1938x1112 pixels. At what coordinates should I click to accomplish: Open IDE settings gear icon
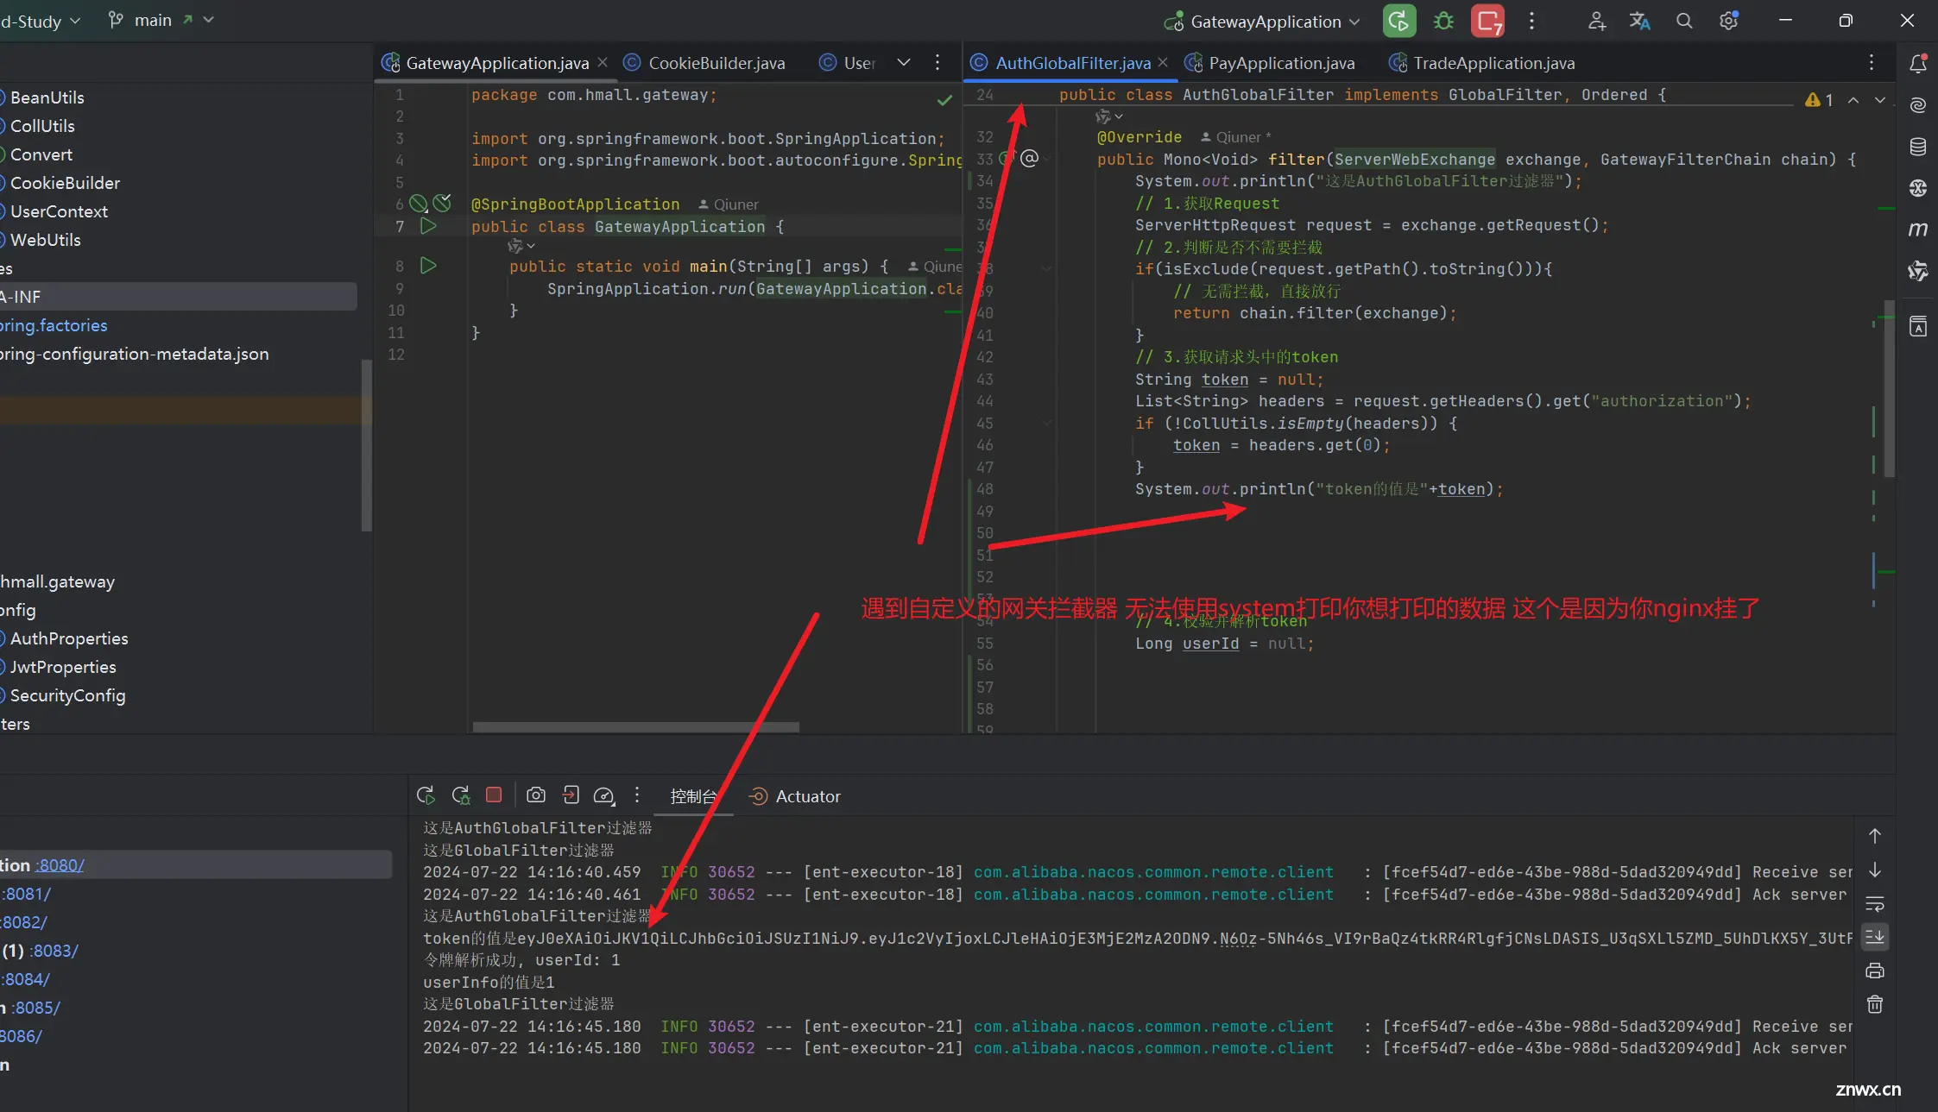(1728, 21)
